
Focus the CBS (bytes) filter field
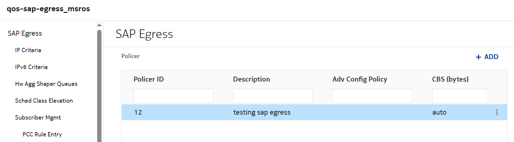click(459, 96)
